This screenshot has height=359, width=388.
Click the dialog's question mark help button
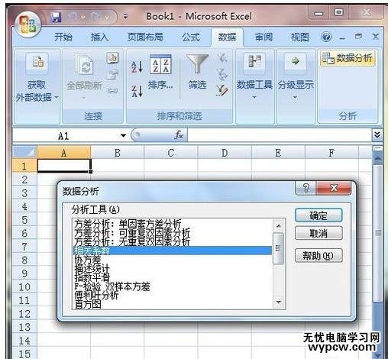tap(306, 189)
